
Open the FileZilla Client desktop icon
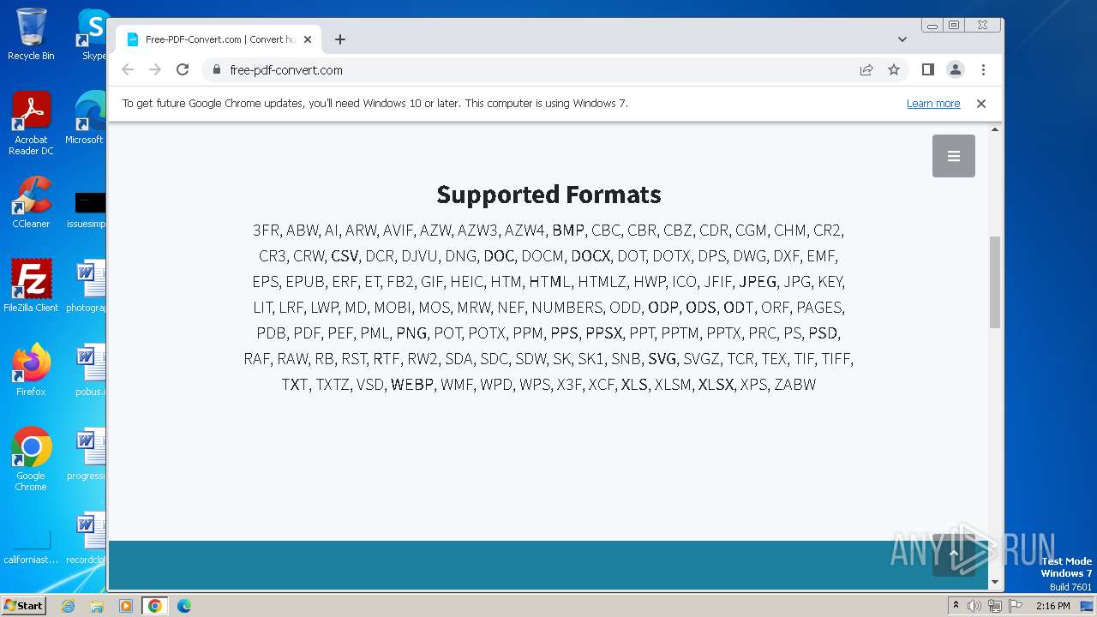click(31, 286)
